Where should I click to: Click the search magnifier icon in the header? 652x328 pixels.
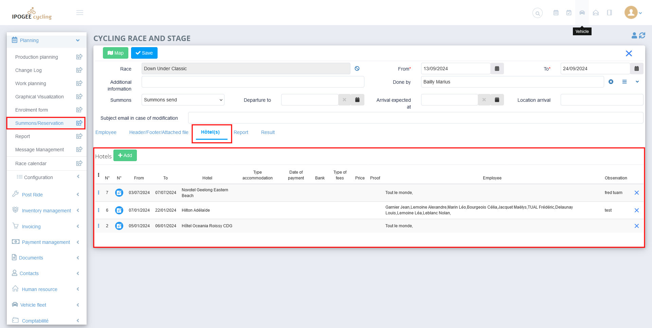(x=538, y=13)
